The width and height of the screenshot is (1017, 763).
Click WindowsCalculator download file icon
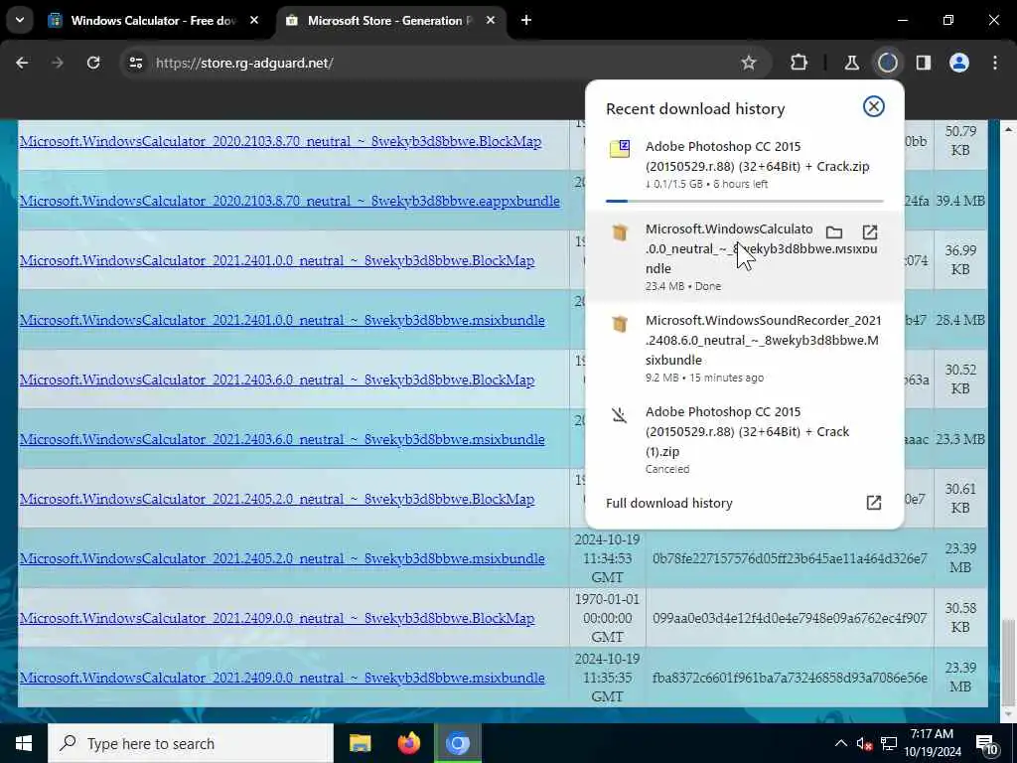pos(620,231)
